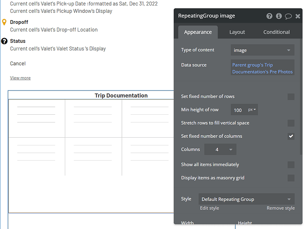Select the Trip Documentation heading text

(121, 95)
